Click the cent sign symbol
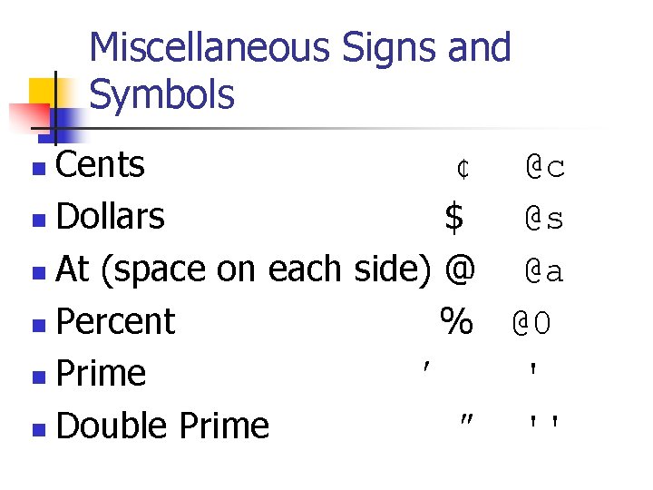Viewport: 653px width, 490px height. coord(463,169)
